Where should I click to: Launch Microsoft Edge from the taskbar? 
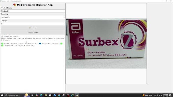point(41,95)
